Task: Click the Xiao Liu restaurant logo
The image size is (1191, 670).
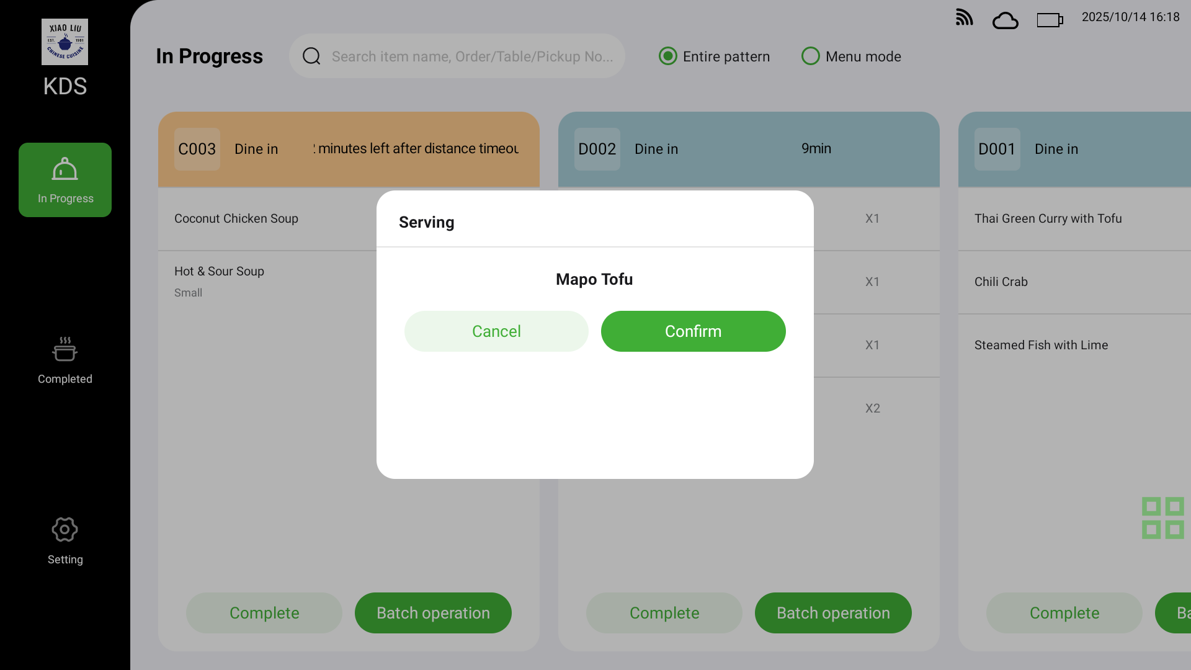Action: pyautogui.click(x=65, y=42)
